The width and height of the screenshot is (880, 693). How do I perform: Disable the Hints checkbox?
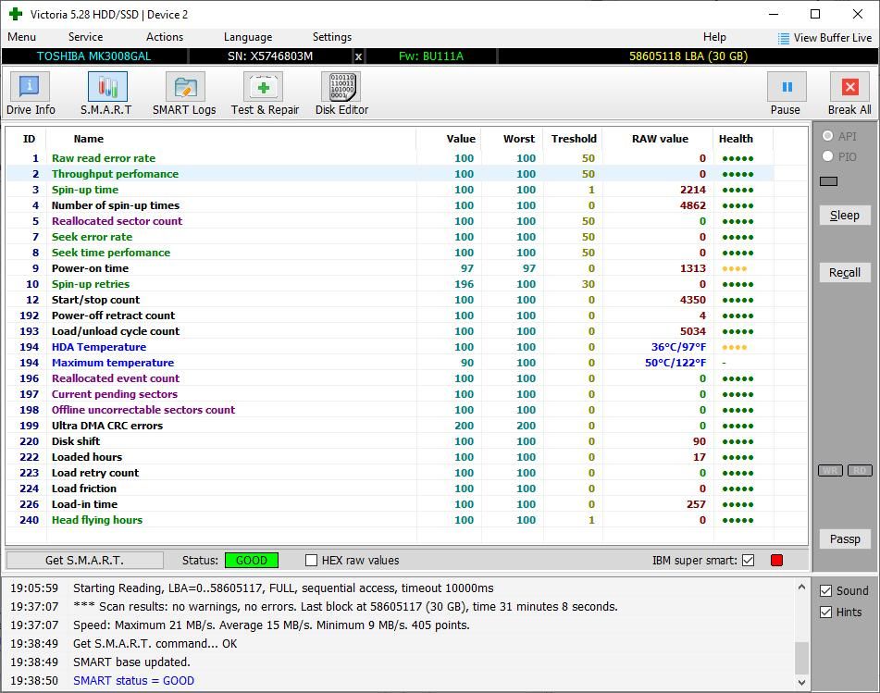click(825, 613)
